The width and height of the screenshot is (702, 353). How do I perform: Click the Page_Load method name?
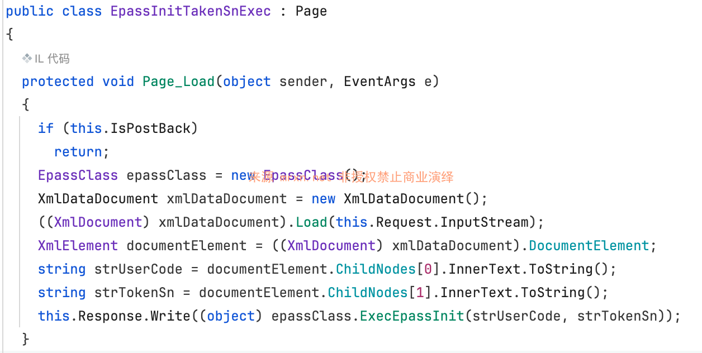point(179,82)
